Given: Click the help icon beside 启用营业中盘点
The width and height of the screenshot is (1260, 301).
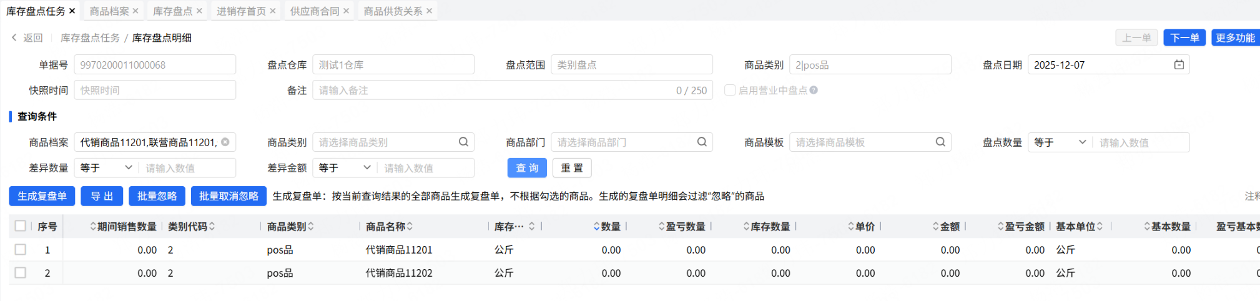Looking at the screenshot, I should click(814, 91).
